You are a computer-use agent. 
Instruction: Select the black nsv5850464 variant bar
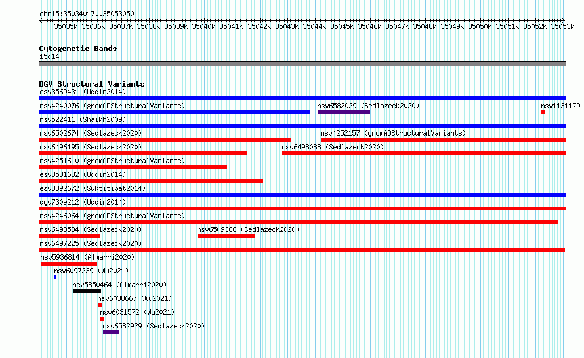click(x=87, y=291)
